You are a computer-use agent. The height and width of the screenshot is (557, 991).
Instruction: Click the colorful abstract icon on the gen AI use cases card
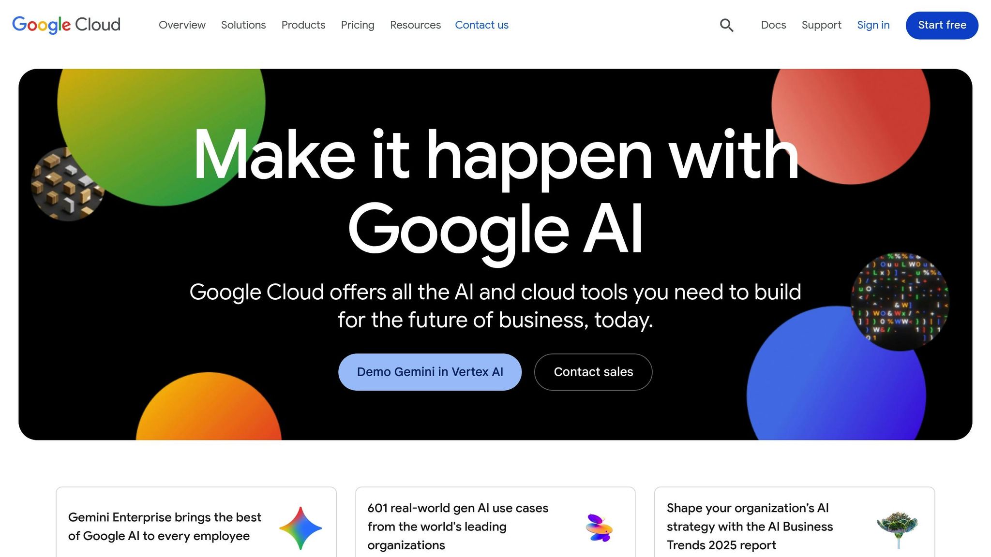(600, 527)
